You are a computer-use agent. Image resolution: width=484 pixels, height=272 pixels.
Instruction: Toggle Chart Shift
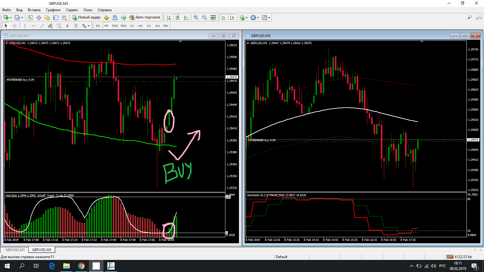pyautogui.click(x=232, y=18)
